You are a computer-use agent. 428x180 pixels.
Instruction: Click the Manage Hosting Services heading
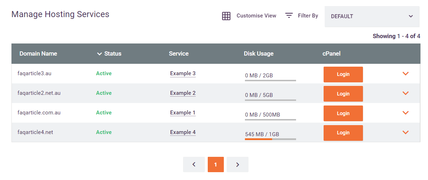tap(60, 14)
